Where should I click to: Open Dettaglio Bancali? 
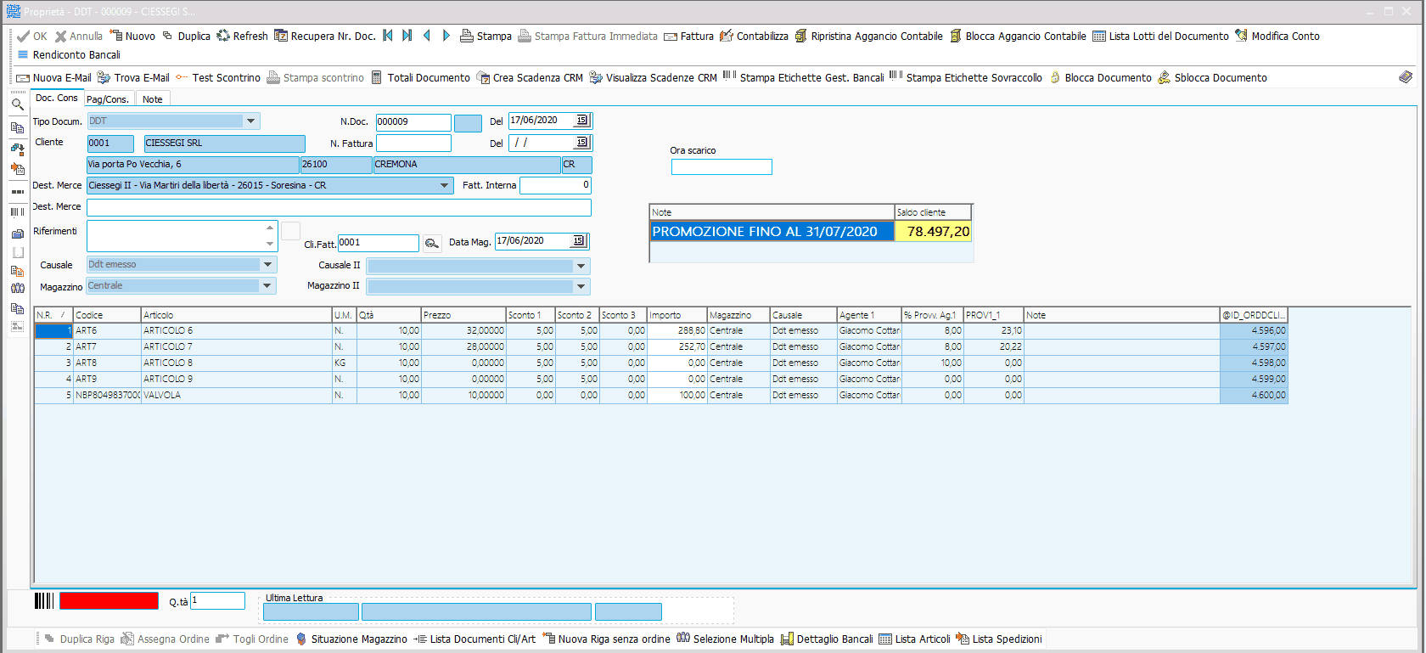827,639
